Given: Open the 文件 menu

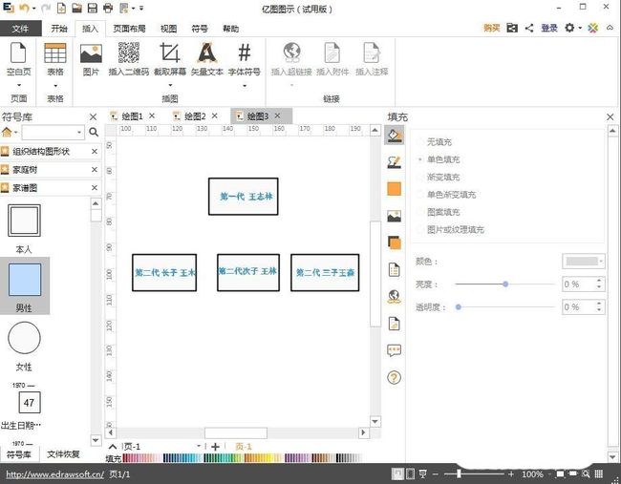Looking at the screenshot, I should pos(20,29).
